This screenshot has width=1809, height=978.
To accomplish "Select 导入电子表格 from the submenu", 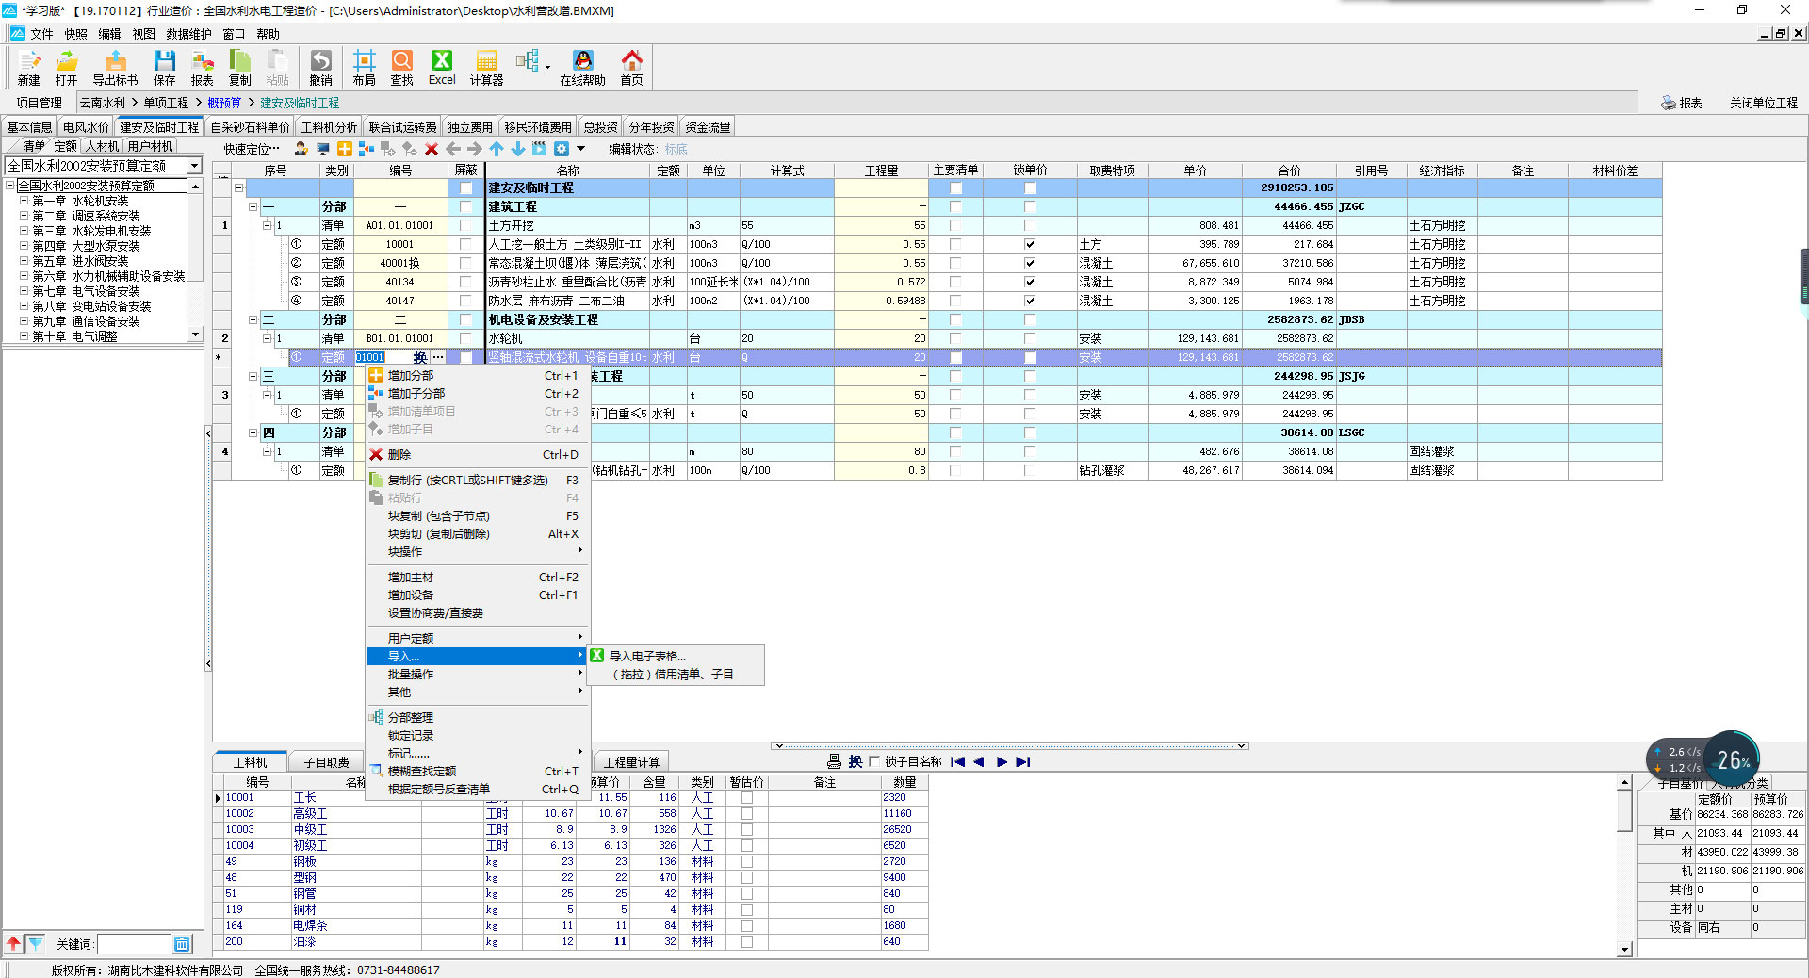I will point(647,656).
